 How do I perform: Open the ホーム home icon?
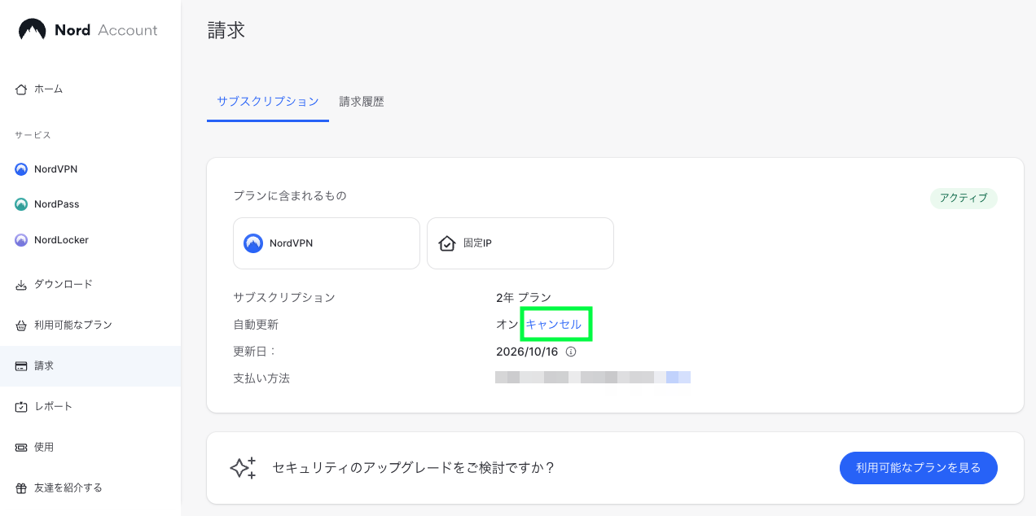[21, 89]
